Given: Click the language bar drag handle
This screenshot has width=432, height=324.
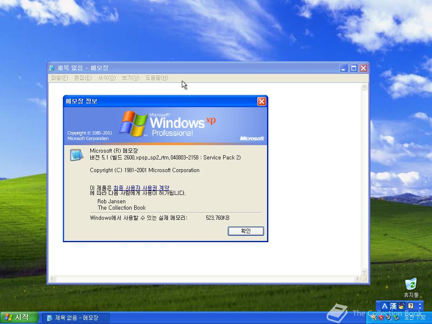Looking at the screenshot, I should (378, 306).
